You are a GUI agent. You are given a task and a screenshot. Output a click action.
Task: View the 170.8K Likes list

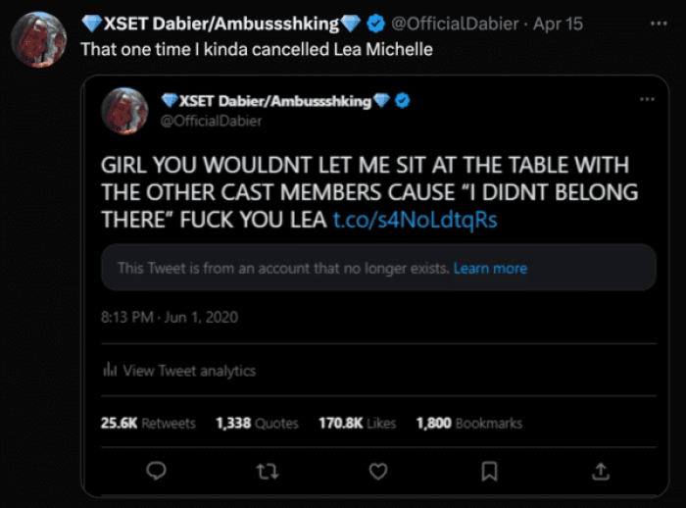pyautogui.click(x=358, y=424)
